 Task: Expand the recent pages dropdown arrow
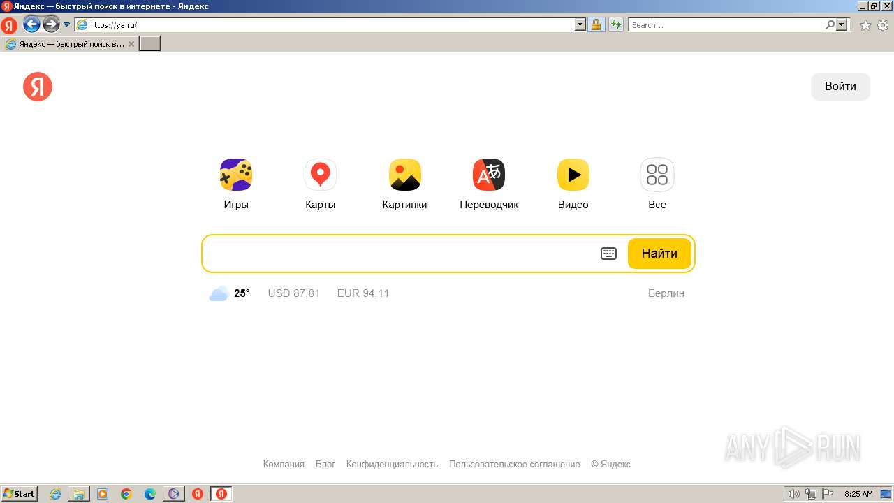(67, 24)
